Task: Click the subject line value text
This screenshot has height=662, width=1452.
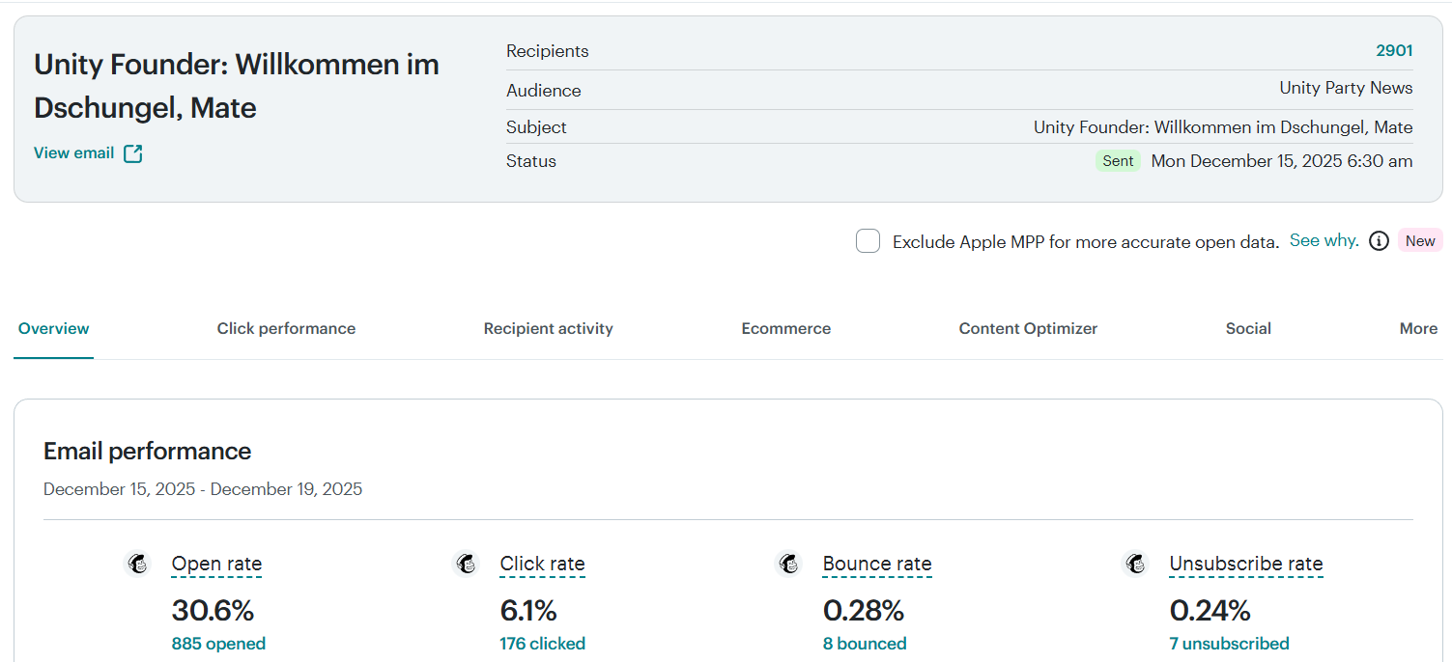Action: [1223, 127]
